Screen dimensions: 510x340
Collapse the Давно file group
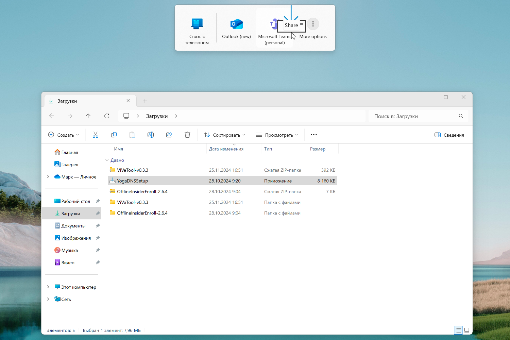(x=107, y=160)
